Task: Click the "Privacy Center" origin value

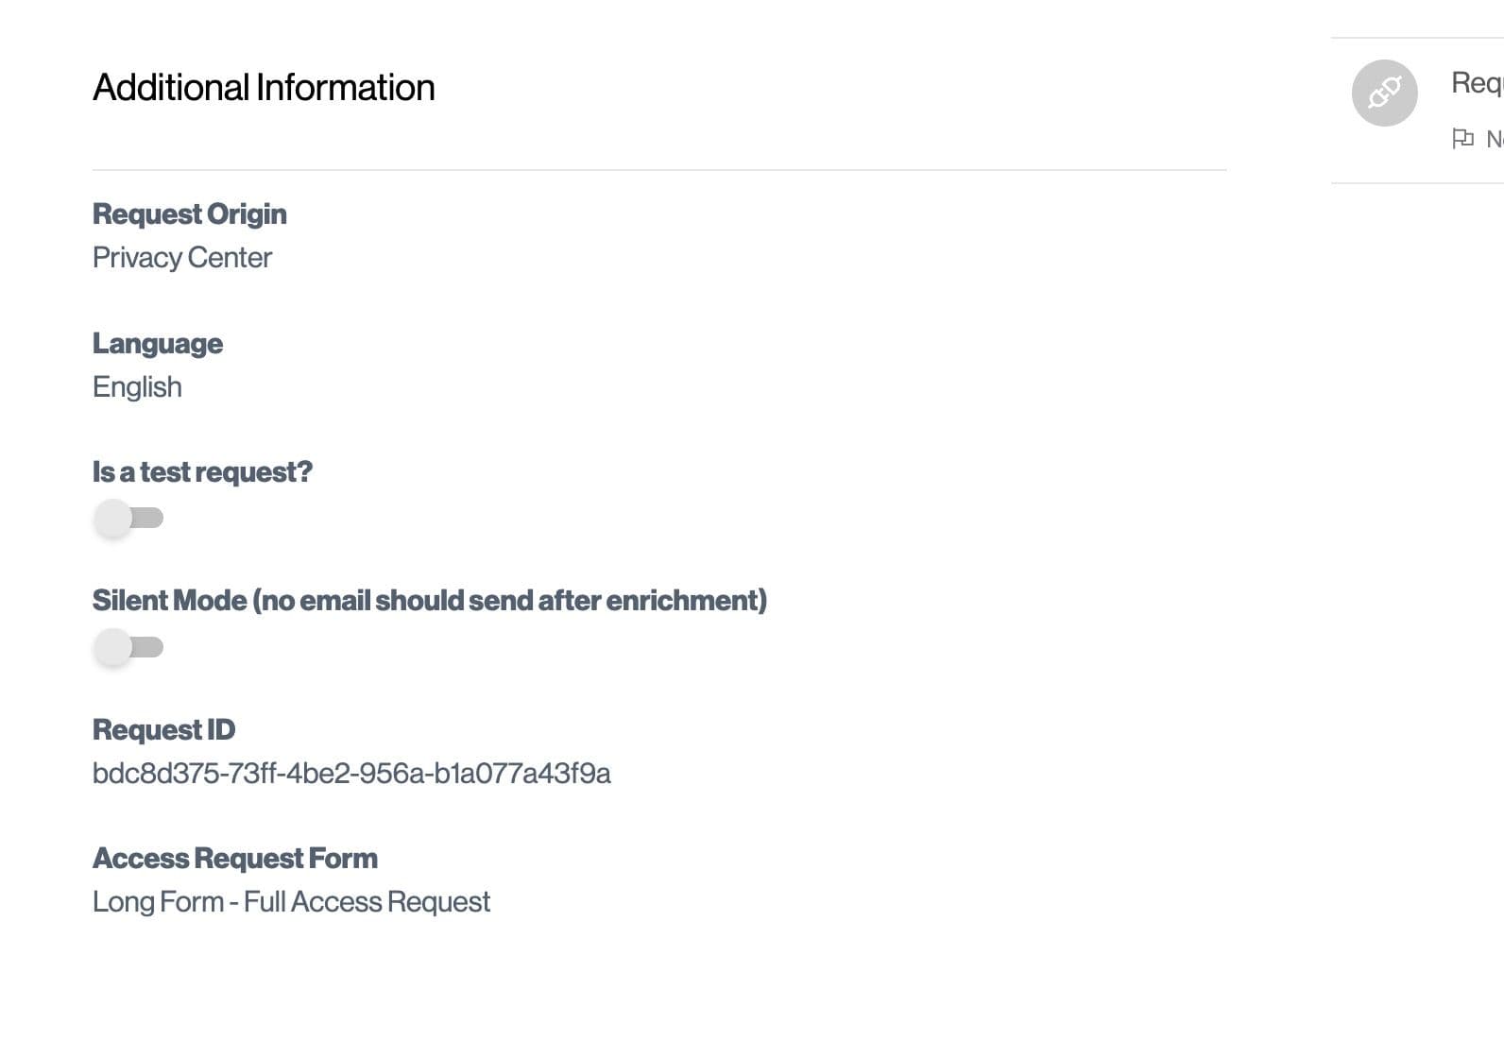Action: (182, 258)
